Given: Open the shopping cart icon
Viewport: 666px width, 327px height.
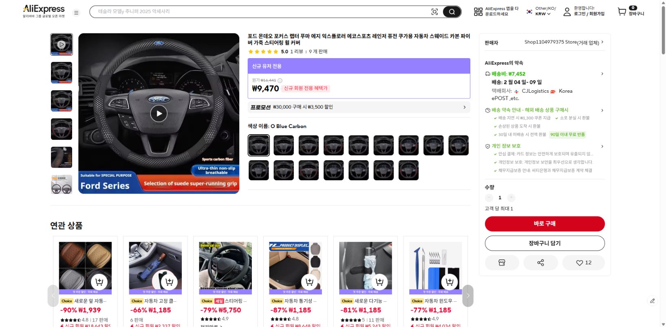Looking at the screenshot, I should point(622,12).
